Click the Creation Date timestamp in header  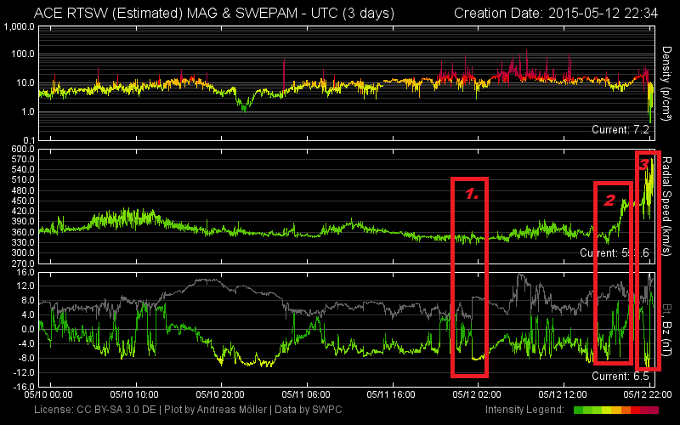pyautogui.click(x=556, y=13)
